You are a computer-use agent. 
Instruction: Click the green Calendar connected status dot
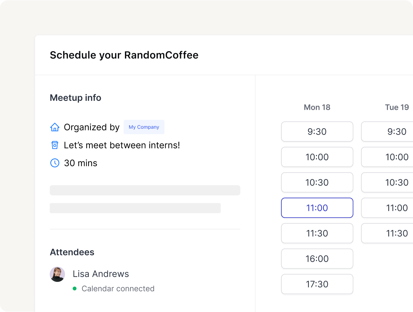[74, 289]
